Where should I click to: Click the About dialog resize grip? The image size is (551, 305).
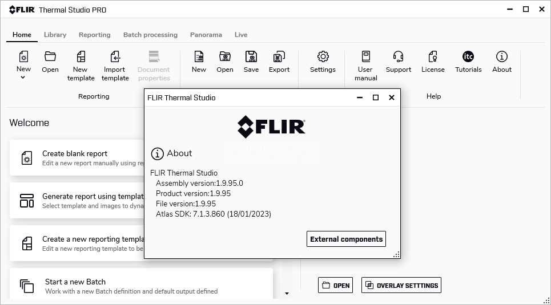point(396,255)
